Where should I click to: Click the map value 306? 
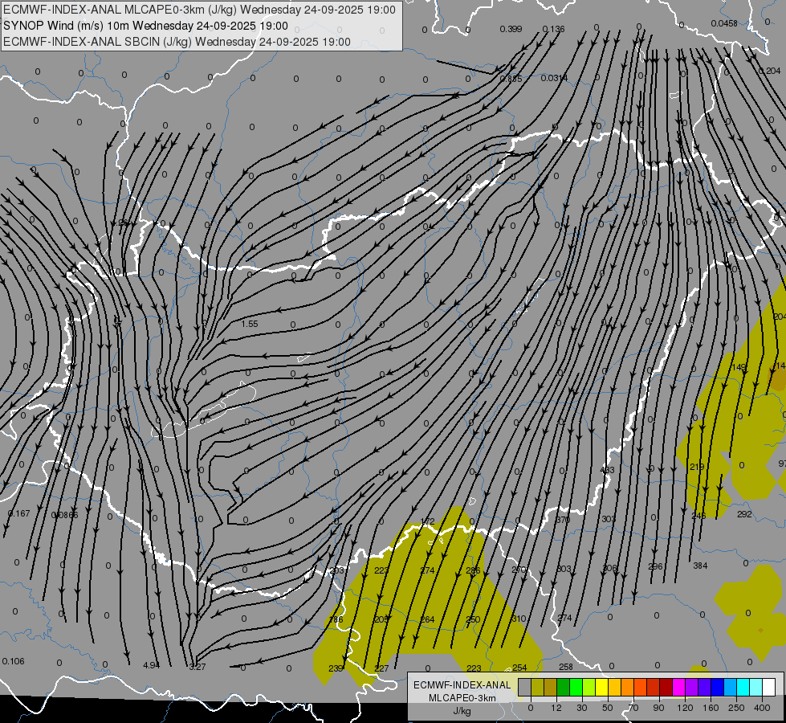[609, 567]
